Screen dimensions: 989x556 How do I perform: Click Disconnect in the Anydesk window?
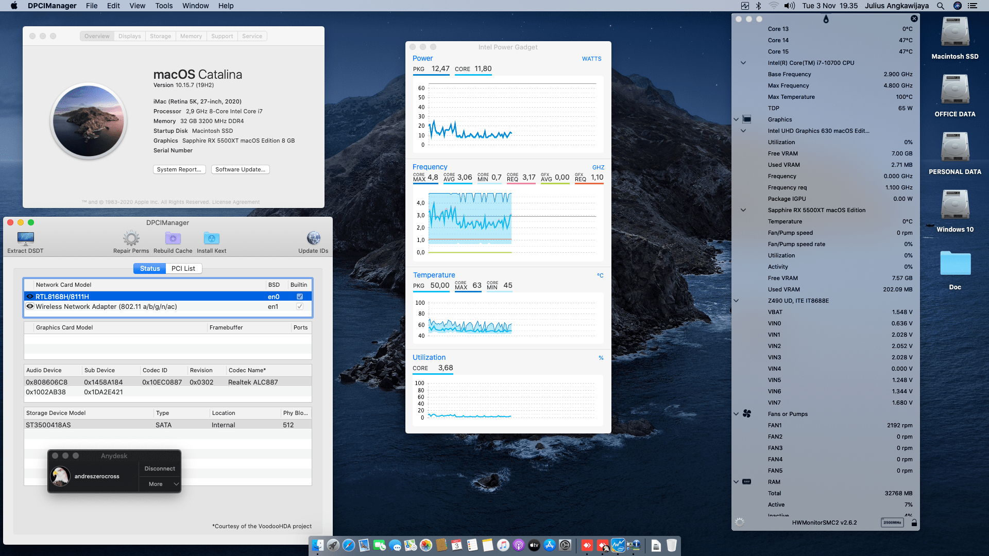(x=160, y=468)
